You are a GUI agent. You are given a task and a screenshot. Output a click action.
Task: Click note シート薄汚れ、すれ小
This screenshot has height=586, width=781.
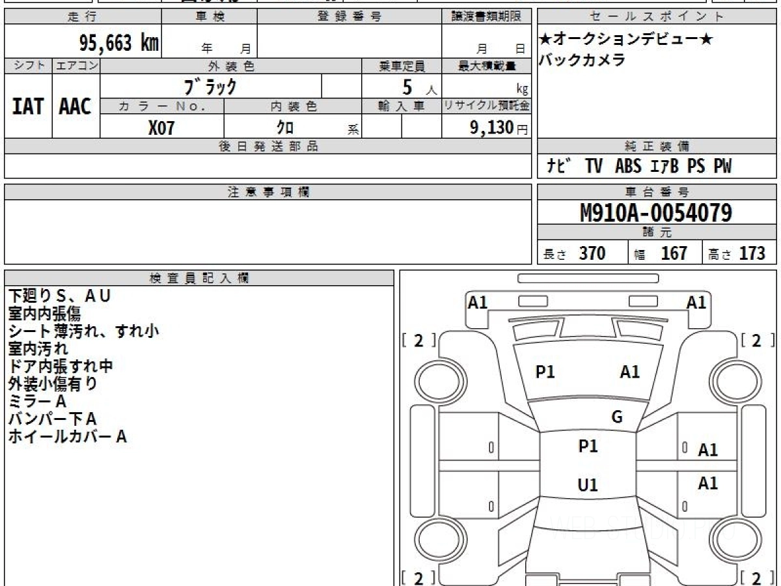click(83, 331)
